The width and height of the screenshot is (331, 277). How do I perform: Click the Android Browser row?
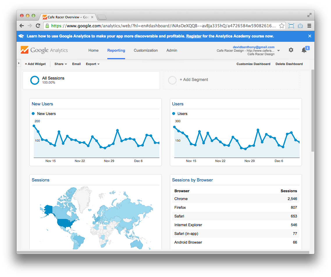coord(236,242)
